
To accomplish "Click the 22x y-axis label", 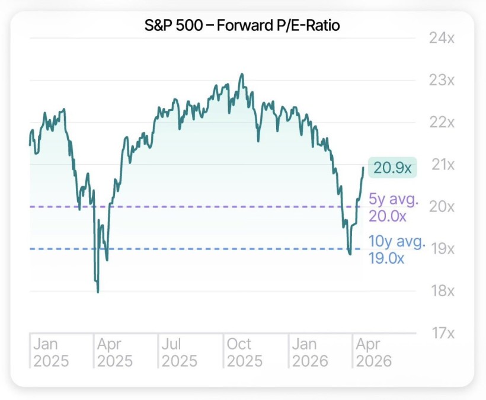I will (442, 123).
